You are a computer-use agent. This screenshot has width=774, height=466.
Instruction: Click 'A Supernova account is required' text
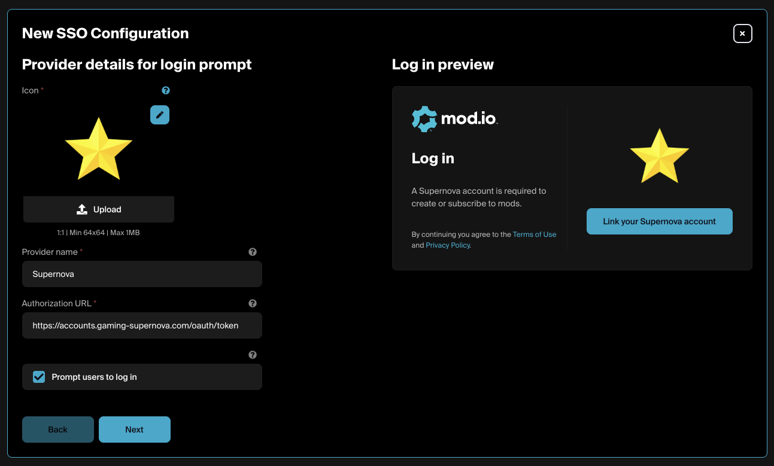point(479,197)
